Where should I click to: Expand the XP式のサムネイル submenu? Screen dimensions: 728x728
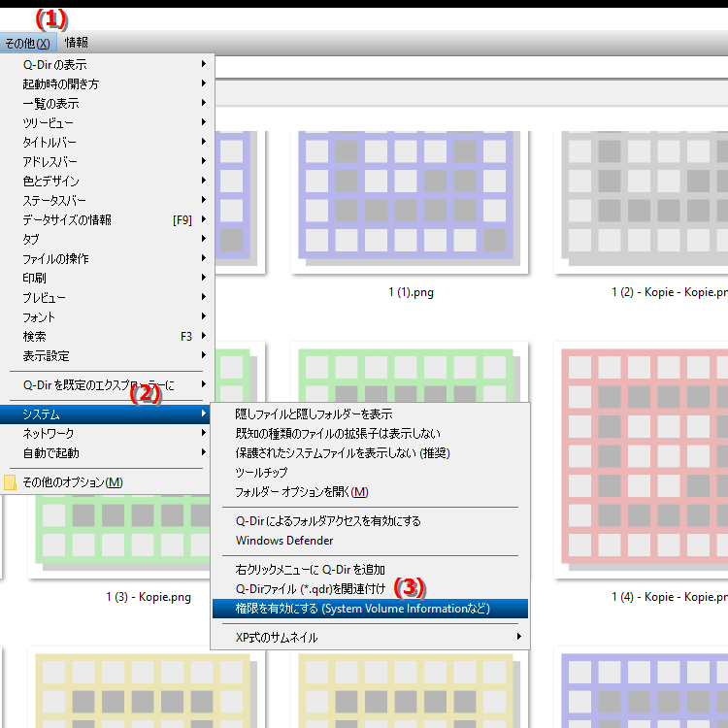tap(370, 638)
